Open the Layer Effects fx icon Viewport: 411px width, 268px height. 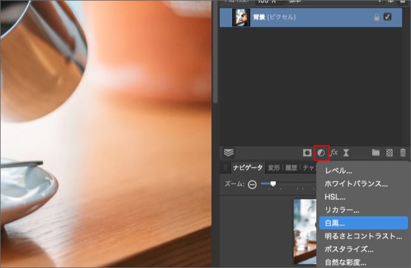[x=334, y=152]
